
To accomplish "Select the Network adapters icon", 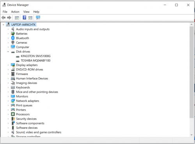I will 13,101.
